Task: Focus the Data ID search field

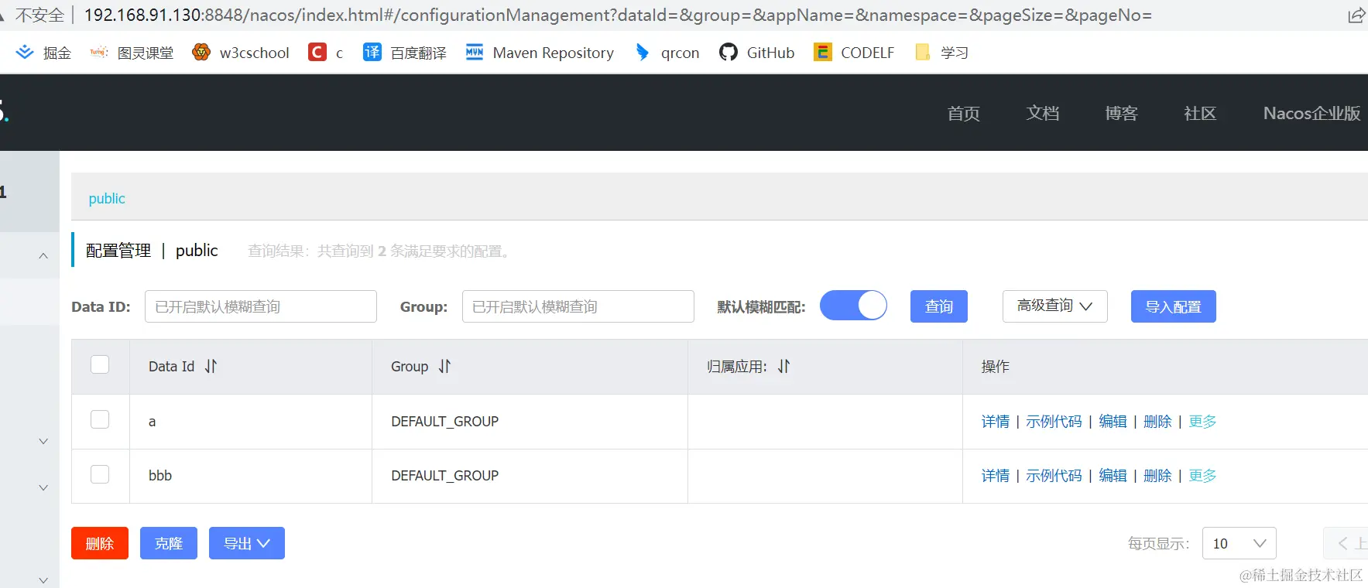Action: pos(261,306)
